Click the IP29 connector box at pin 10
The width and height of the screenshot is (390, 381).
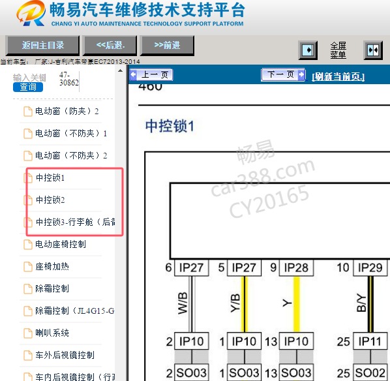[x=370, y=268]
